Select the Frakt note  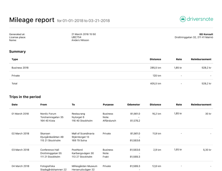point(106,157)
